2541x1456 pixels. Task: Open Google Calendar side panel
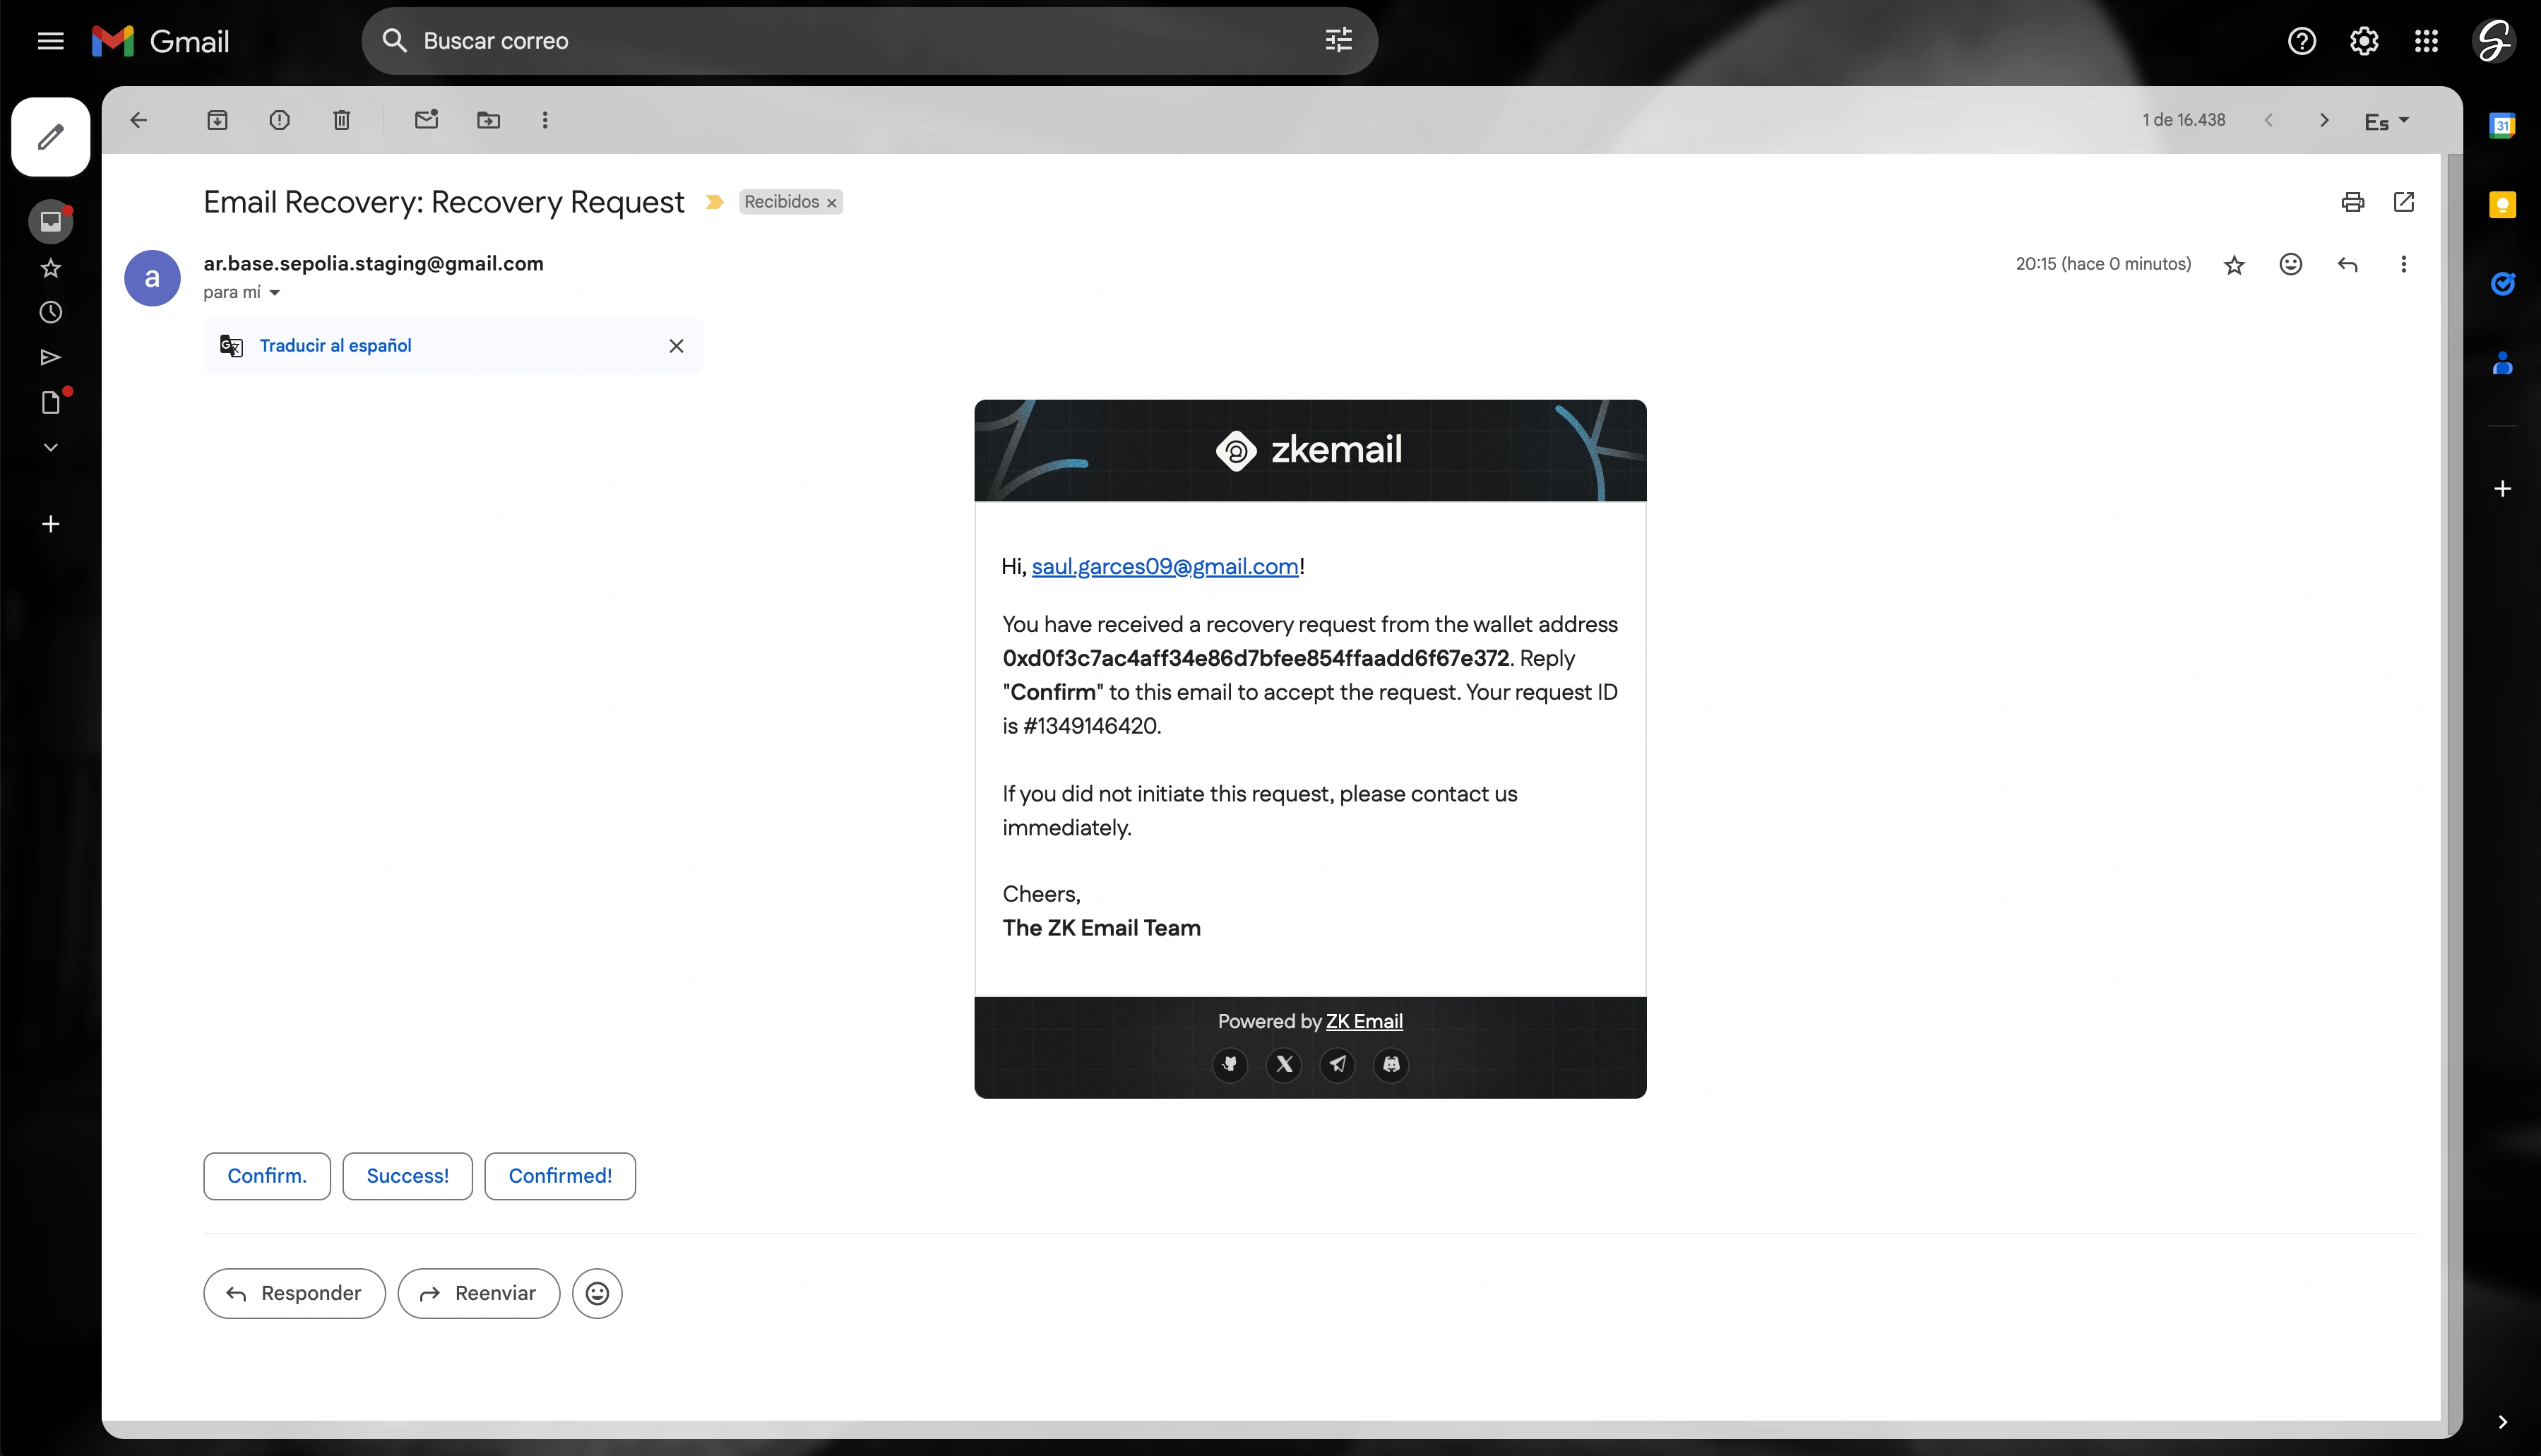pos(2502,126)
